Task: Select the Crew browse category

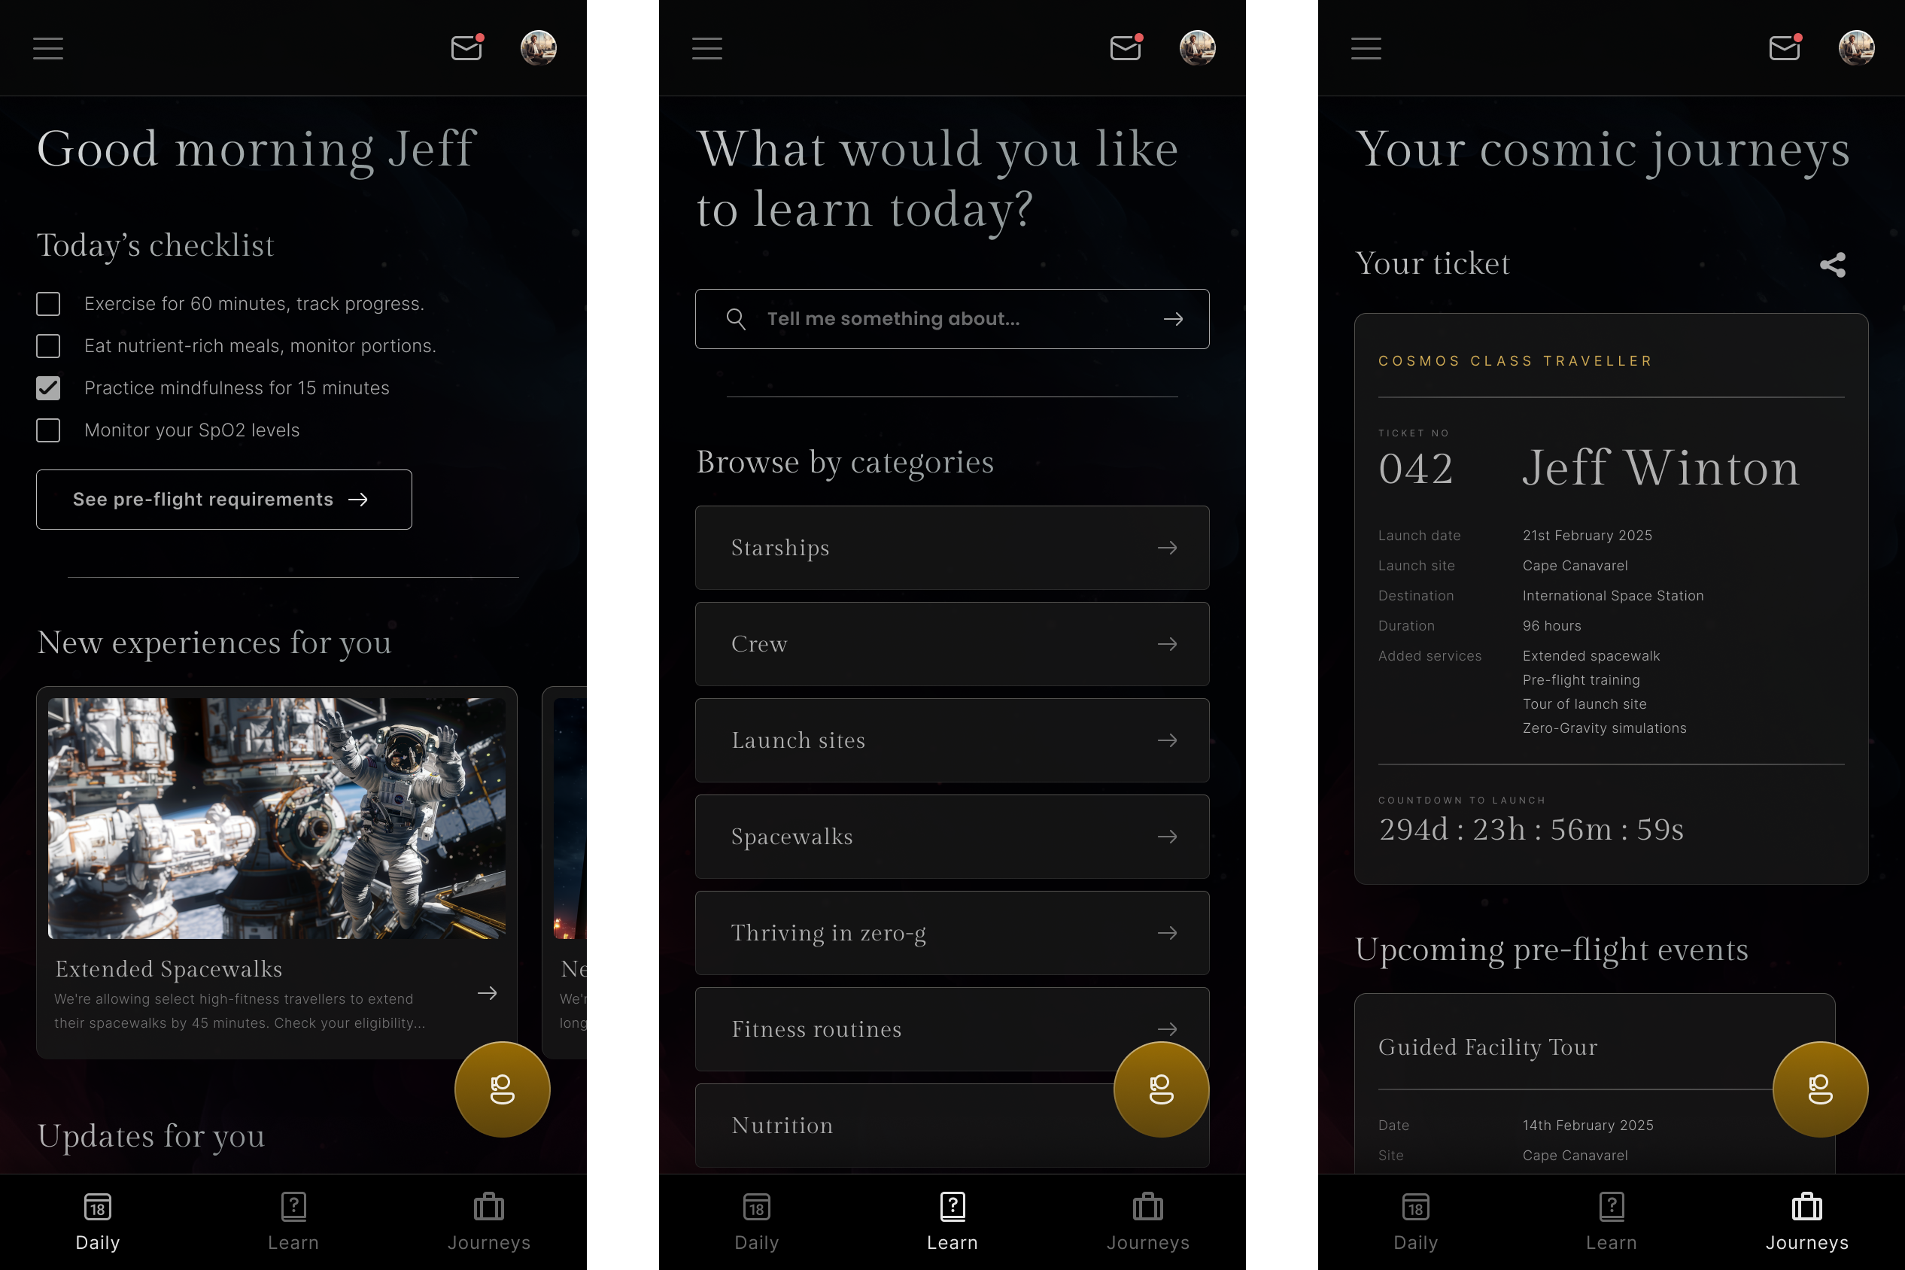Action: point(952,643)
